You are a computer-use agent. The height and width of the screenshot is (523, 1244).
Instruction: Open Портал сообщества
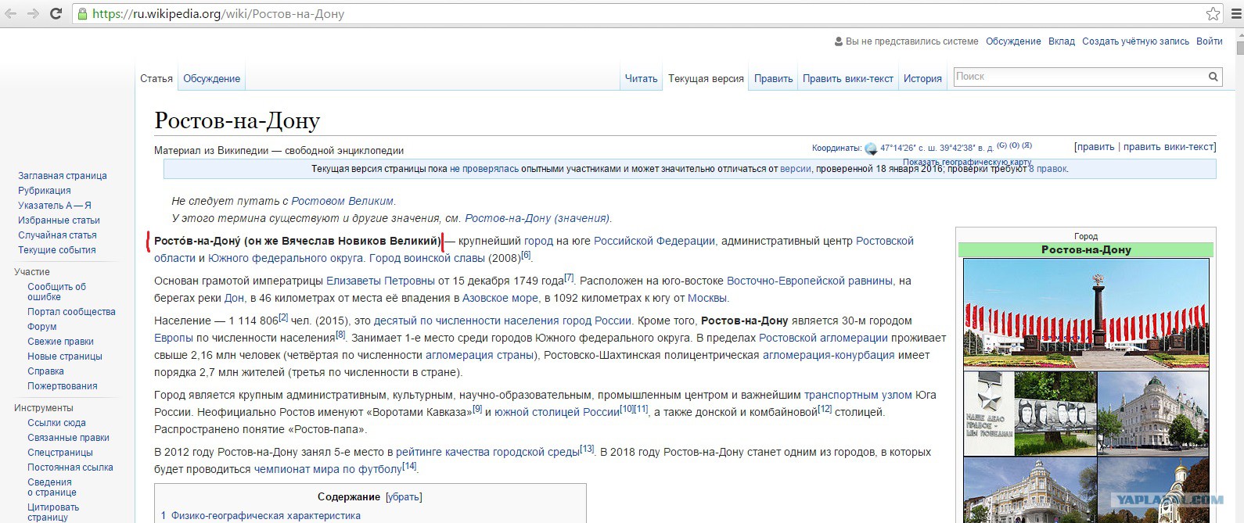point(71,312)
